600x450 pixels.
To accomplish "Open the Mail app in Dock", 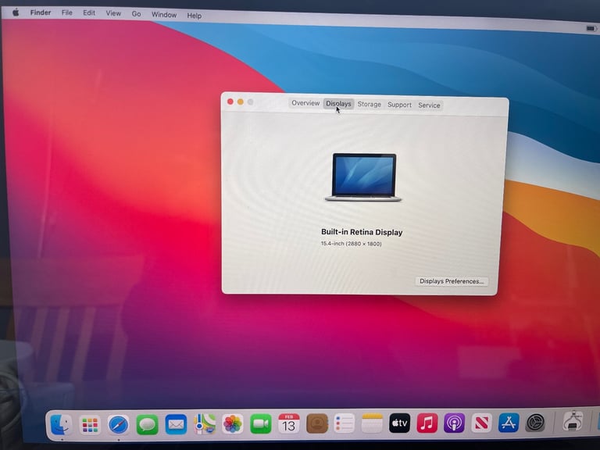I will [176, 424].
